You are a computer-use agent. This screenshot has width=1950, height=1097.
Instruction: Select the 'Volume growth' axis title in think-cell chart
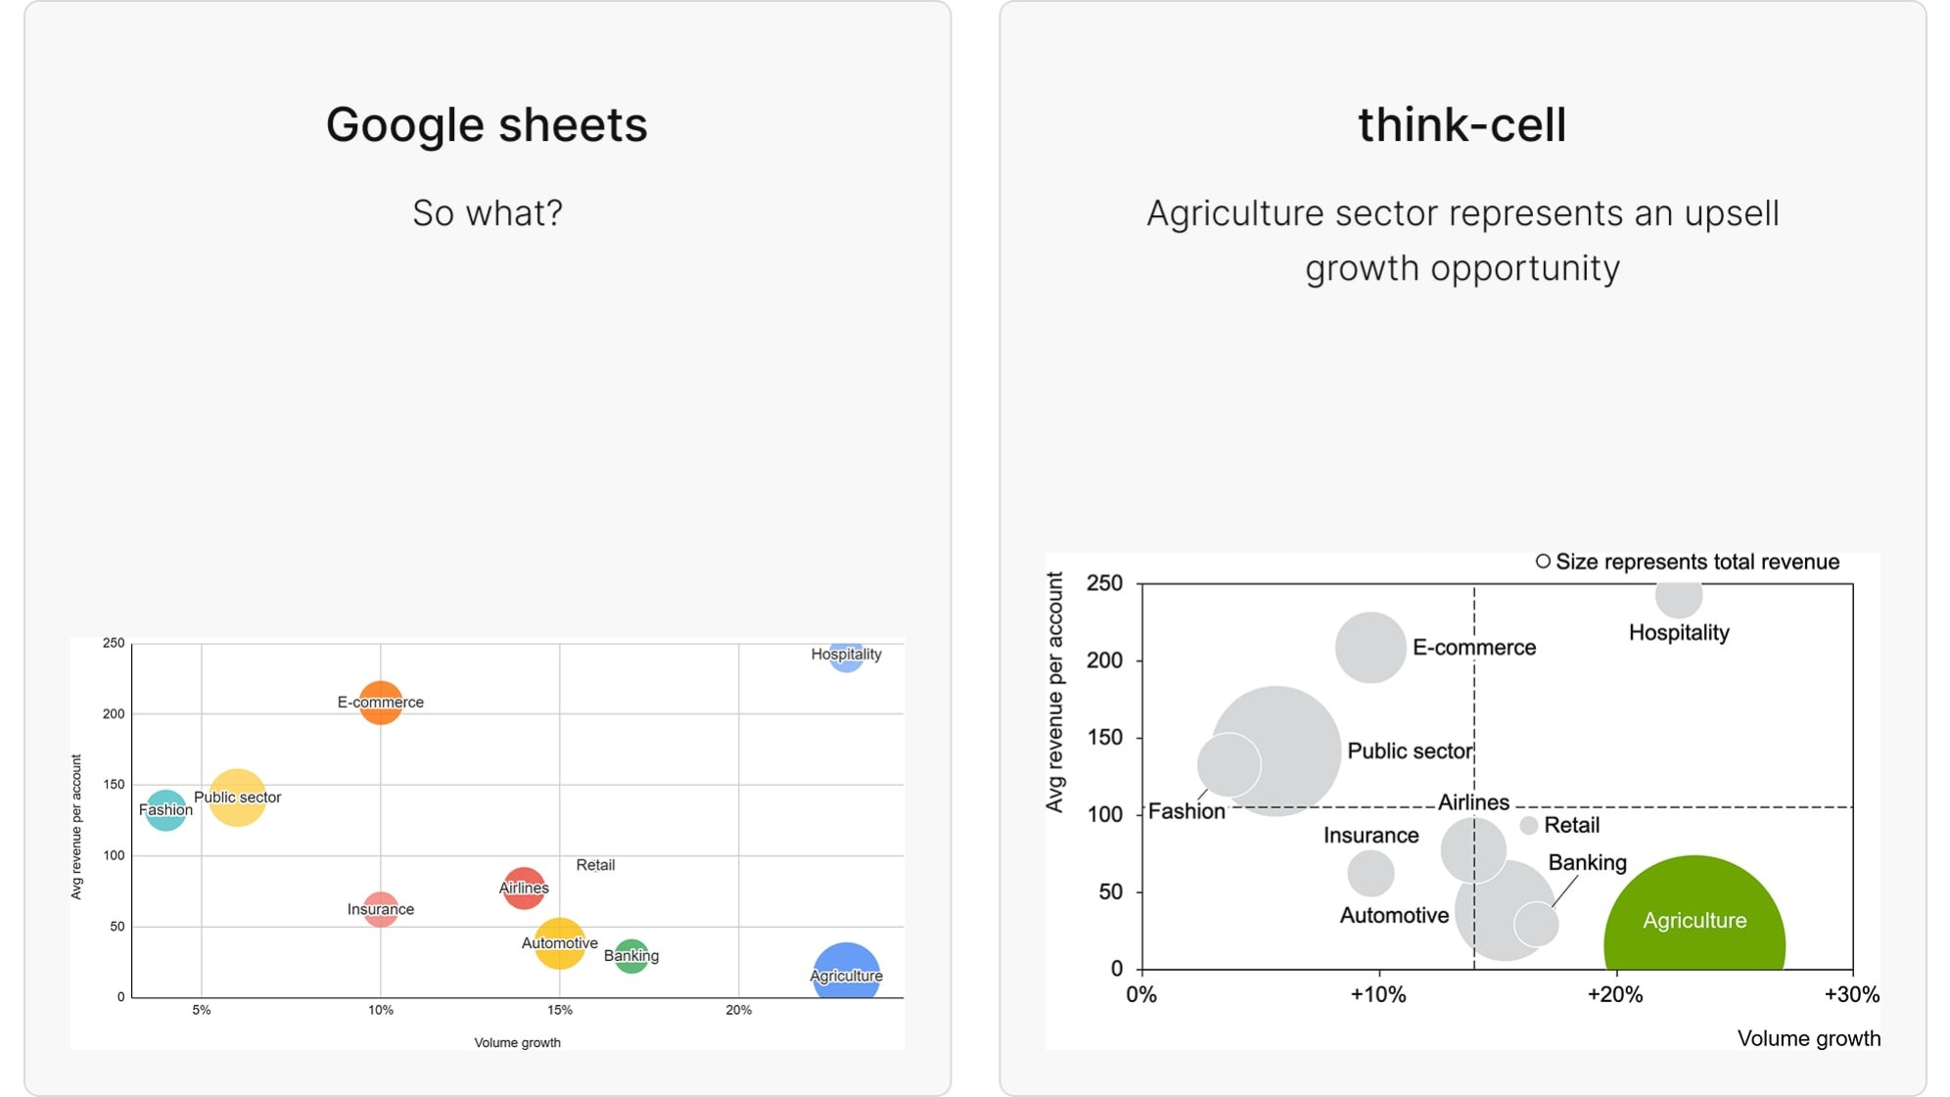tap(1808, 1038)
